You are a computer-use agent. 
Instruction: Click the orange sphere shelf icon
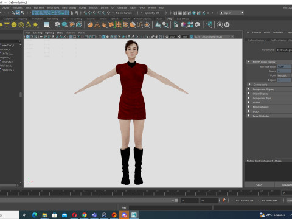(90, 25)
